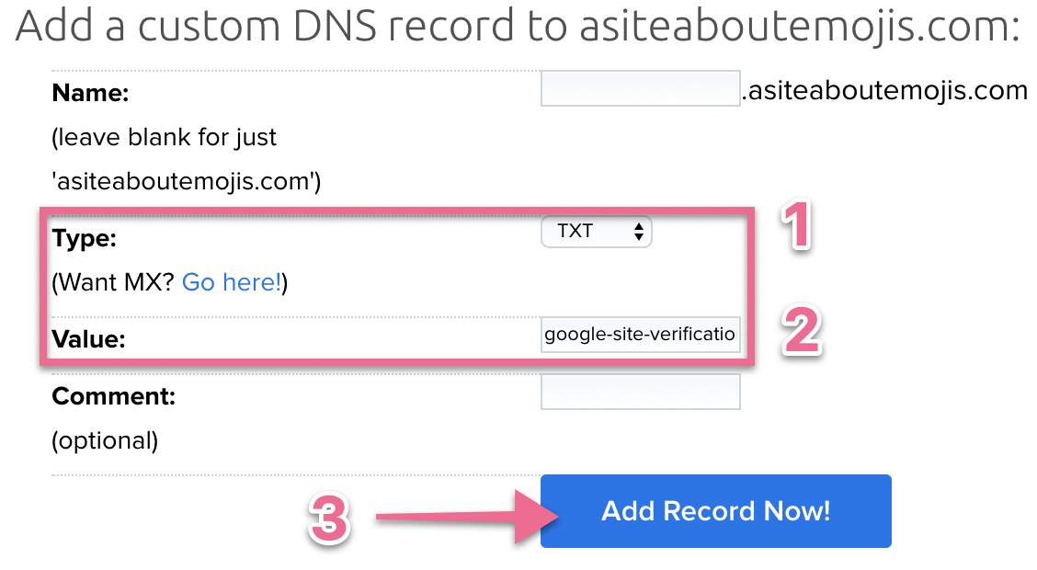Click the 'Name:' field label

[x=91, y=93]
